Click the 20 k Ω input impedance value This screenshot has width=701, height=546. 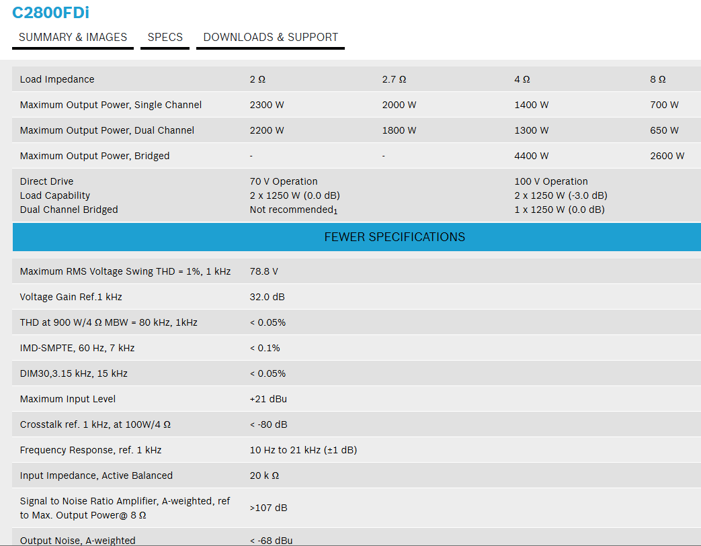(x=264, y=475)
